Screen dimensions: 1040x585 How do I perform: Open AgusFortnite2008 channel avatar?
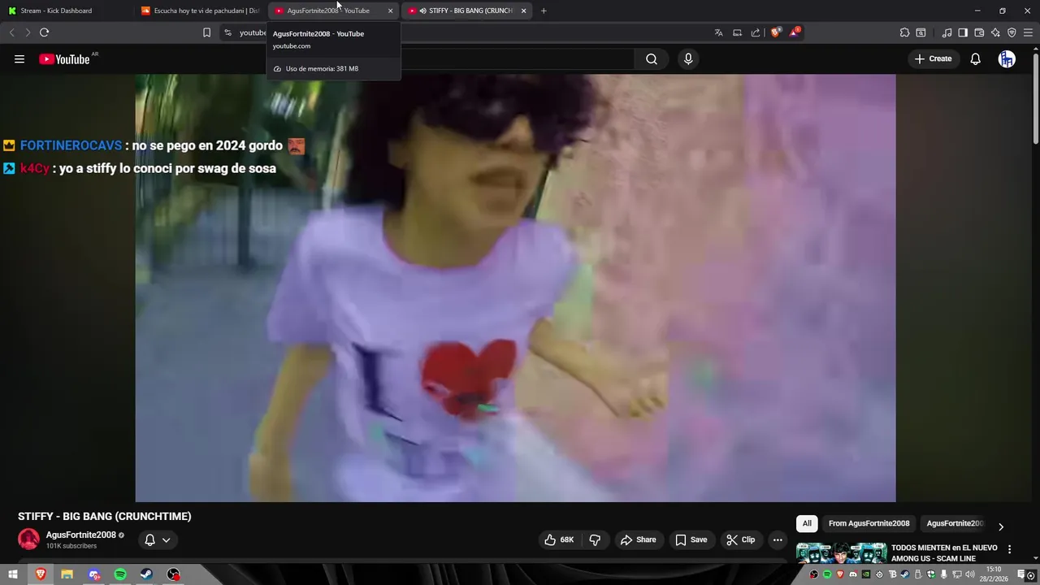point(28,539)
